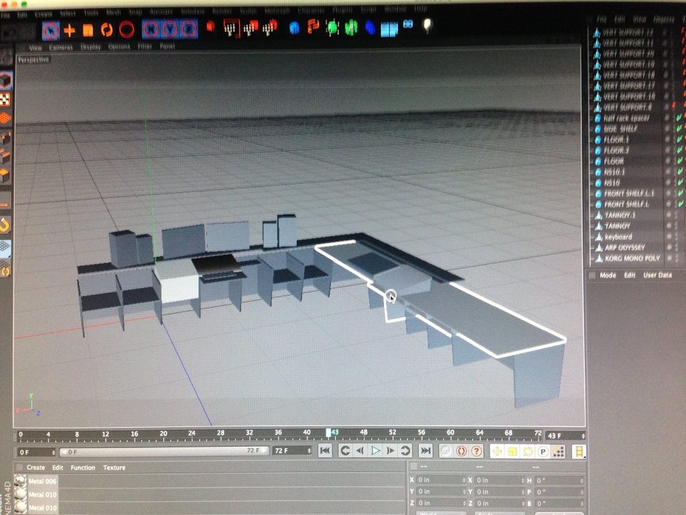Click the X position input field
686x515 pixels.
tap(439, 481)
